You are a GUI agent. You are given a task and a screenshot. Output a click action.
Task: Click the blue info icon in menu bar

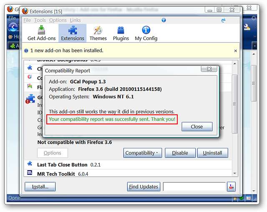click(164, 20)
